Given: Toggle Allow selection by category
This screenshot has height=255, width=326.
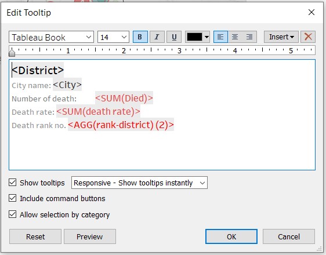Looking at the screenshot, I should pyautogui.click(x=13, y=214).
